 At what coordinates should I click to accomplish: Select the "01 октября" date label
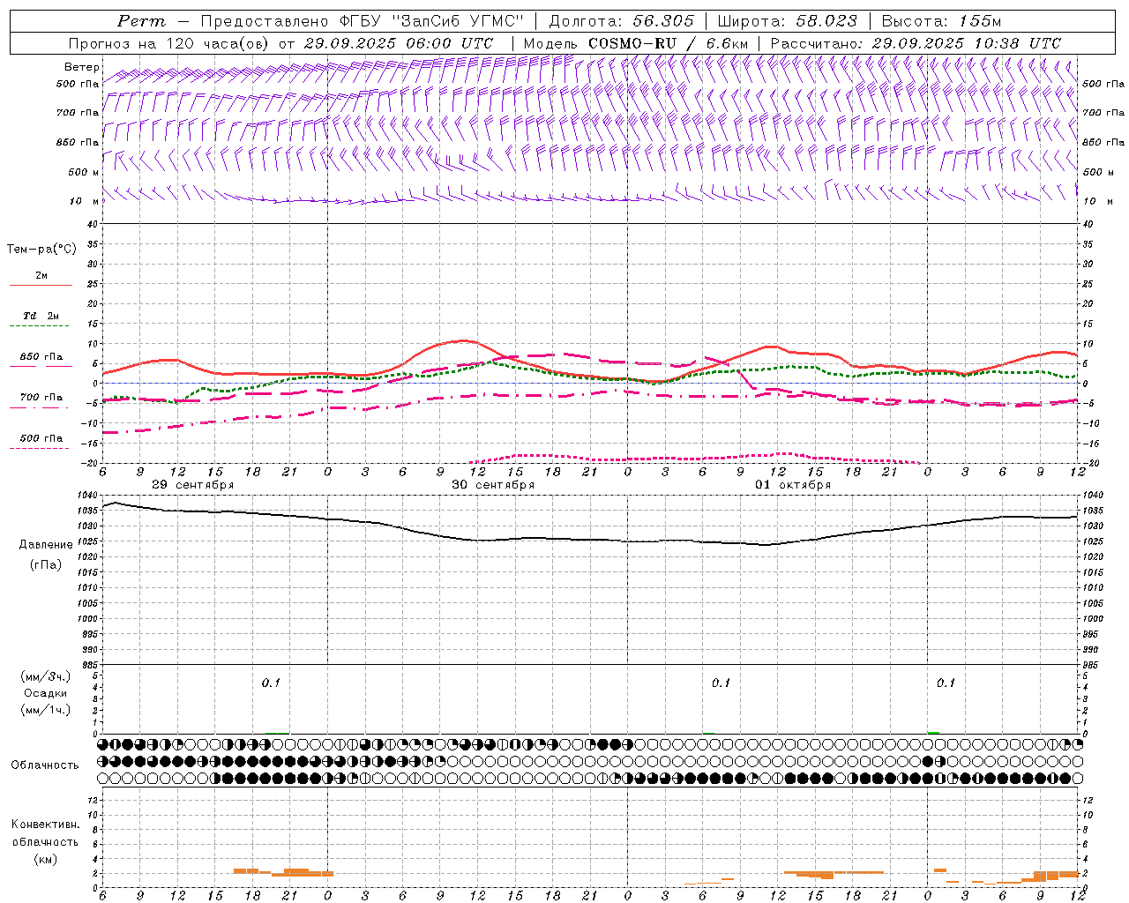pyautogui.click(x=793, y=485)
